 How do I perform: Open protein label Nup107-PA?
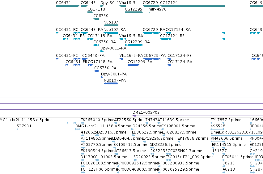[115, 80]
